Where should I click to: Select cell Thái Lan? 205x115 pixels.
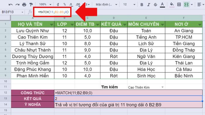click(x=184, y=63)
